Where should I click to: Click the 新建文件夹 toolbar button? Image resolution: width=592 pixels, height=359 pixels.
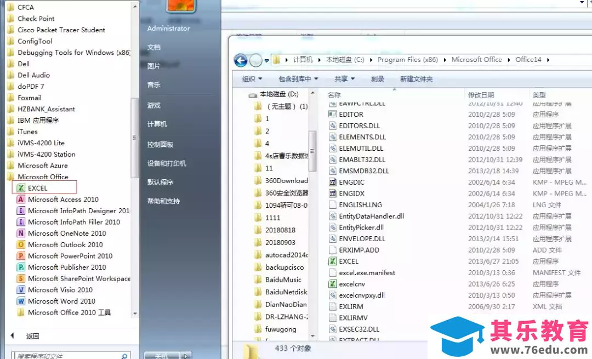pos(417,79)
